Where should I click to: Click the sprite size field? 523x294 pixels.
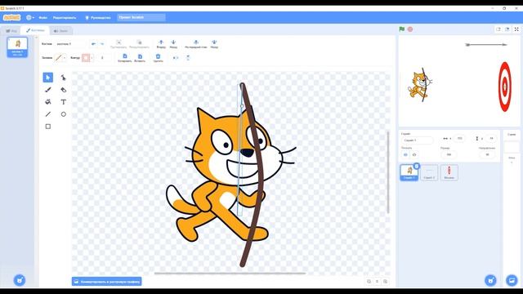(449, 154)
